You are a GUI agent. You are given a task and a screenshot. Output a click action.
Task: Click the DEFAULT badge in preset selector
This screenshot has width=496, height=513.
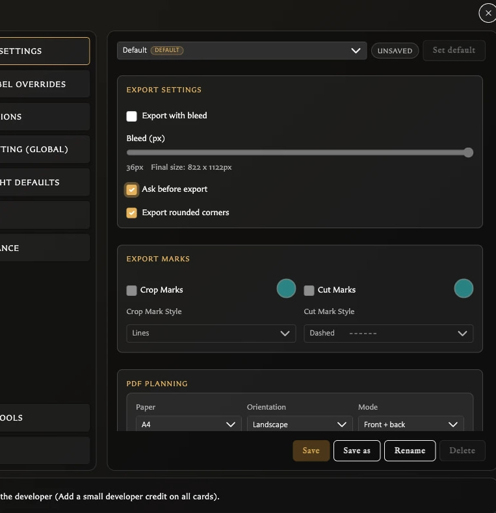[x=167, y=50]
